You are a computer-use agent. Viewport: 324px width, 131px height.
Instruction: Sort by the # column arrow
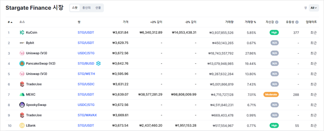tap(11, 22)
